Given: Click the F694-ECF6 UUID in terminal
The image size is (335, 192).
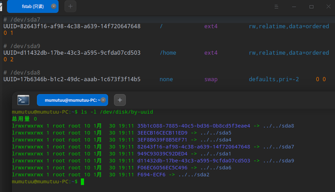Looking at the screenshot, I should coord(151,175).
